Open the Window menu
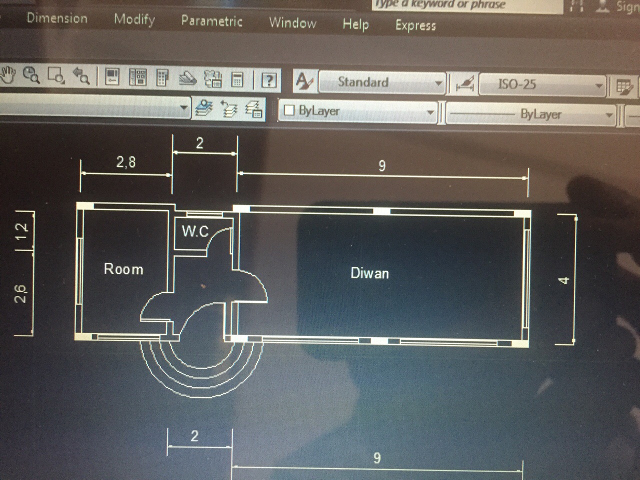 292,23
